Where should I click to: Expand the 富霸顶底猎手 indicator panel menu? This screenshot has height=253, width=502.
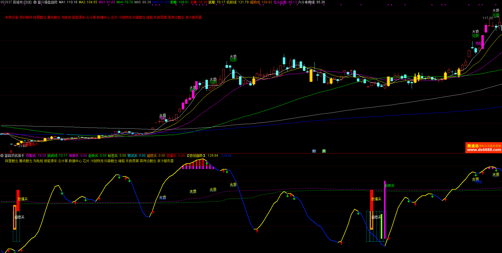point(2,156)
